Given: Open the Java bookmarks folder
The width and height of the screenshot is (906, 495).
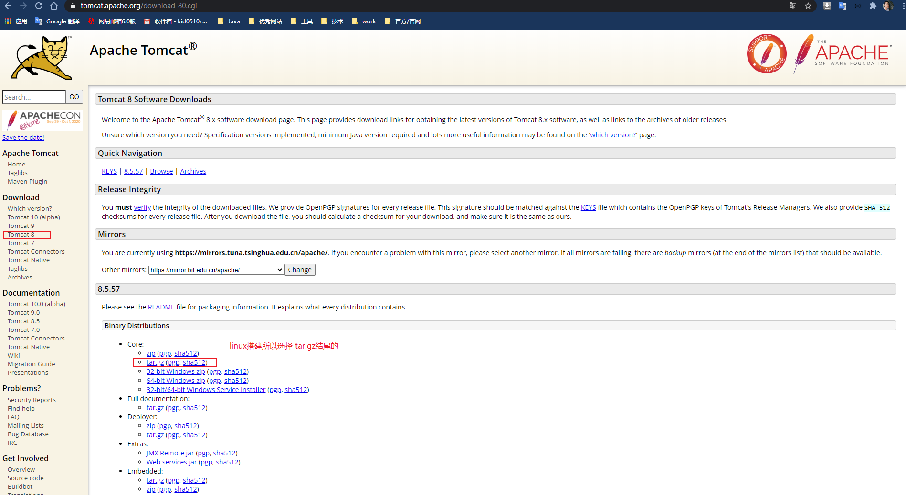Looking at the screenshot, I should click(x=229, y=21).
